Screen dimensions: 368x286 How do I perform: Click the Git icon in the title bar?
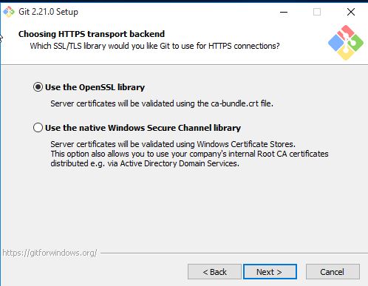tap(9, 12)
